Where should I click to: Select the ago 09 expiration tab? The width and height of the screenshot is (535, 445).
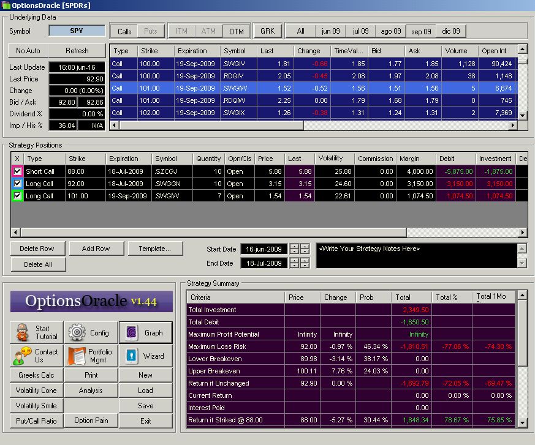click(x=390, y=31)
